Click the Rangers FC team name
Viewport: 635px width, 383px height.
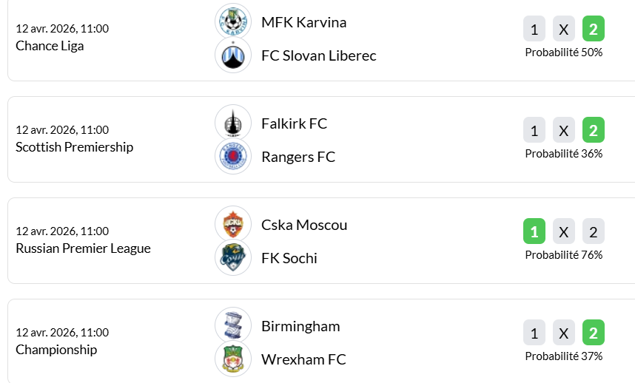[298, 157]
